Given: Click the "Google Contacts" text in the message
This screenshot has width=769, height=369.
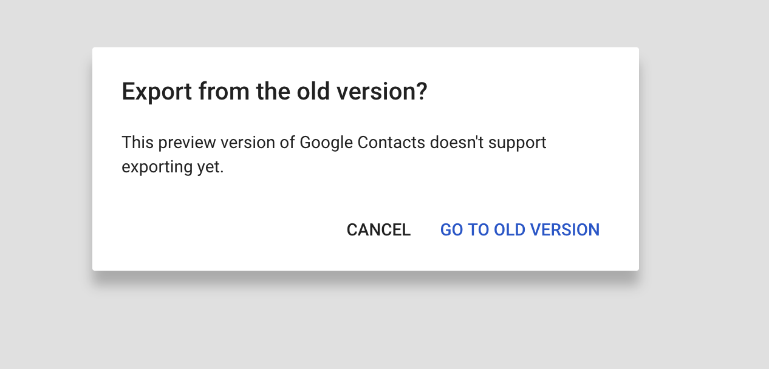Looking at the screenshot, I should (x=363, y=143).
